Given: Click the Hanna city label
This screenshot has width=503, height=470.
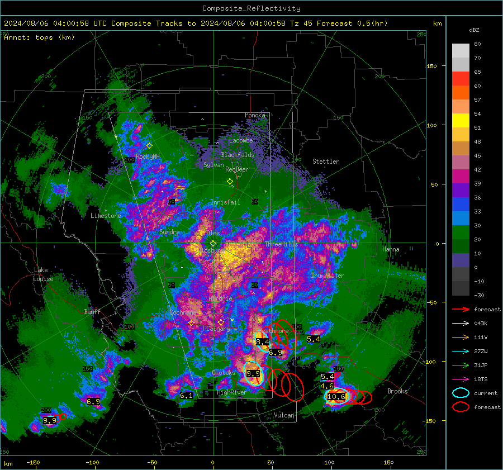Looking at the screenshot, I should pyautogui.click(x=391, y=249).
